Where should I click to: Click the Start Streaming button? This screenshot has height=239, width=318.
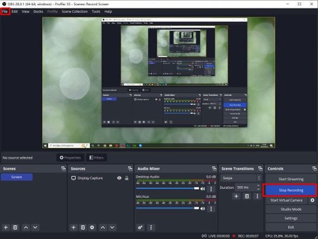pos(291,179)
